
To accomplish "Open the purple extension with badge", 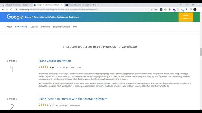I will [x=174, y=10].
